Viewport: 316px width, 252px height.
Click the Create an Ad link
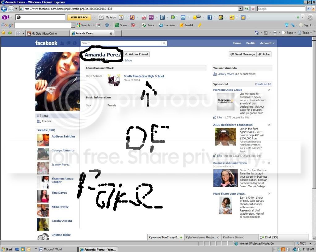coord(263,84)
